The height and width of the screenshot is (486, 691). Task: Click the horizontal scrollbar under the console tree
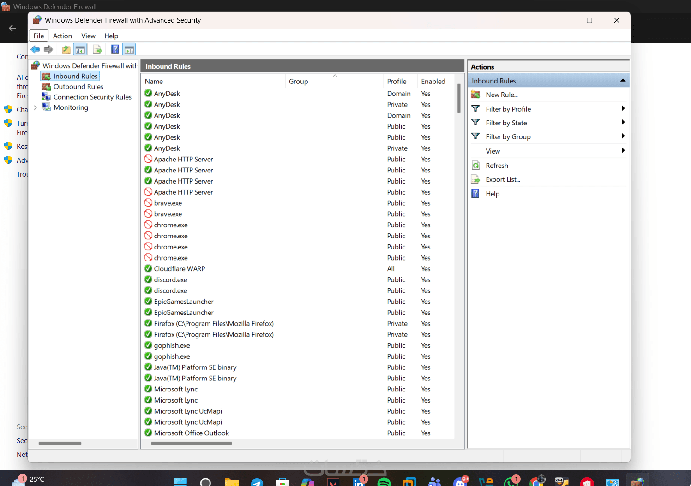[60, 443]
